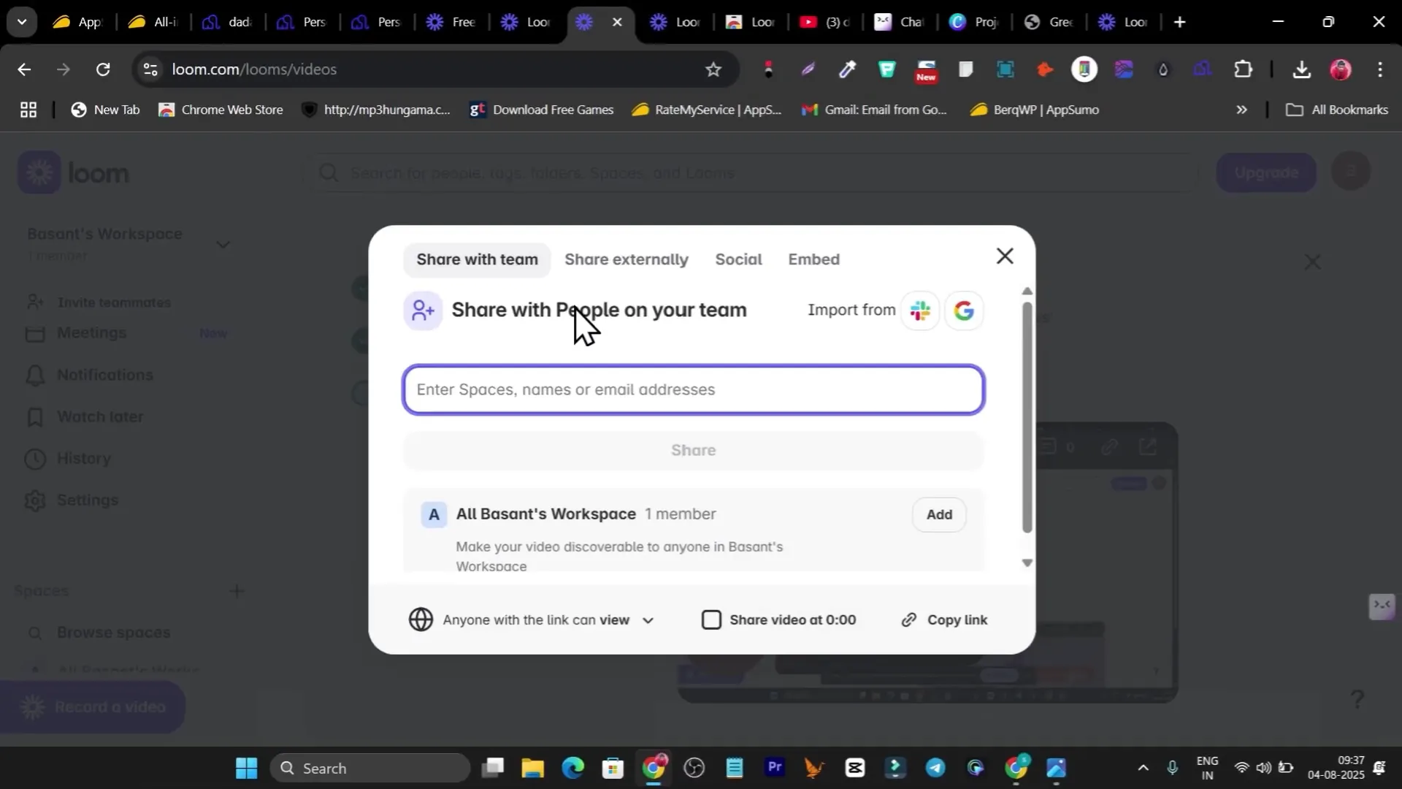Viewport: 1402px width, 789px height.
Task: Open the Embed tab
Action: pos(813,259)
